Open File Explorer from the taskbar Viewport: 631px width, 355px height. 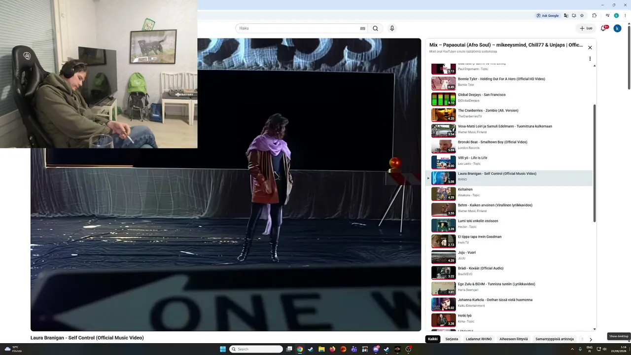[321, 349]
